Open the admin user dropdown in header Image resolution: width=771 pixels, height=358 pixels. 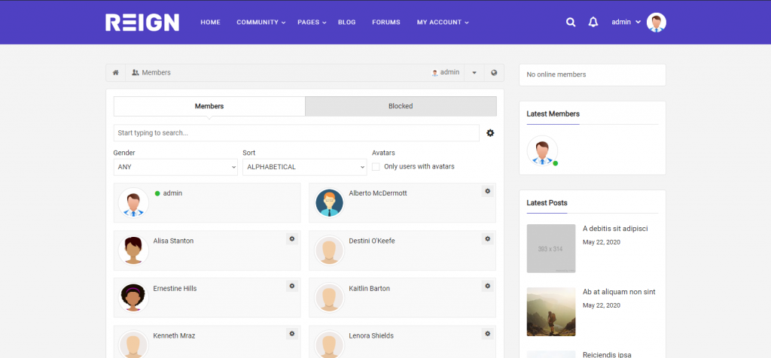pyautogui.click(x=626, y=22)
